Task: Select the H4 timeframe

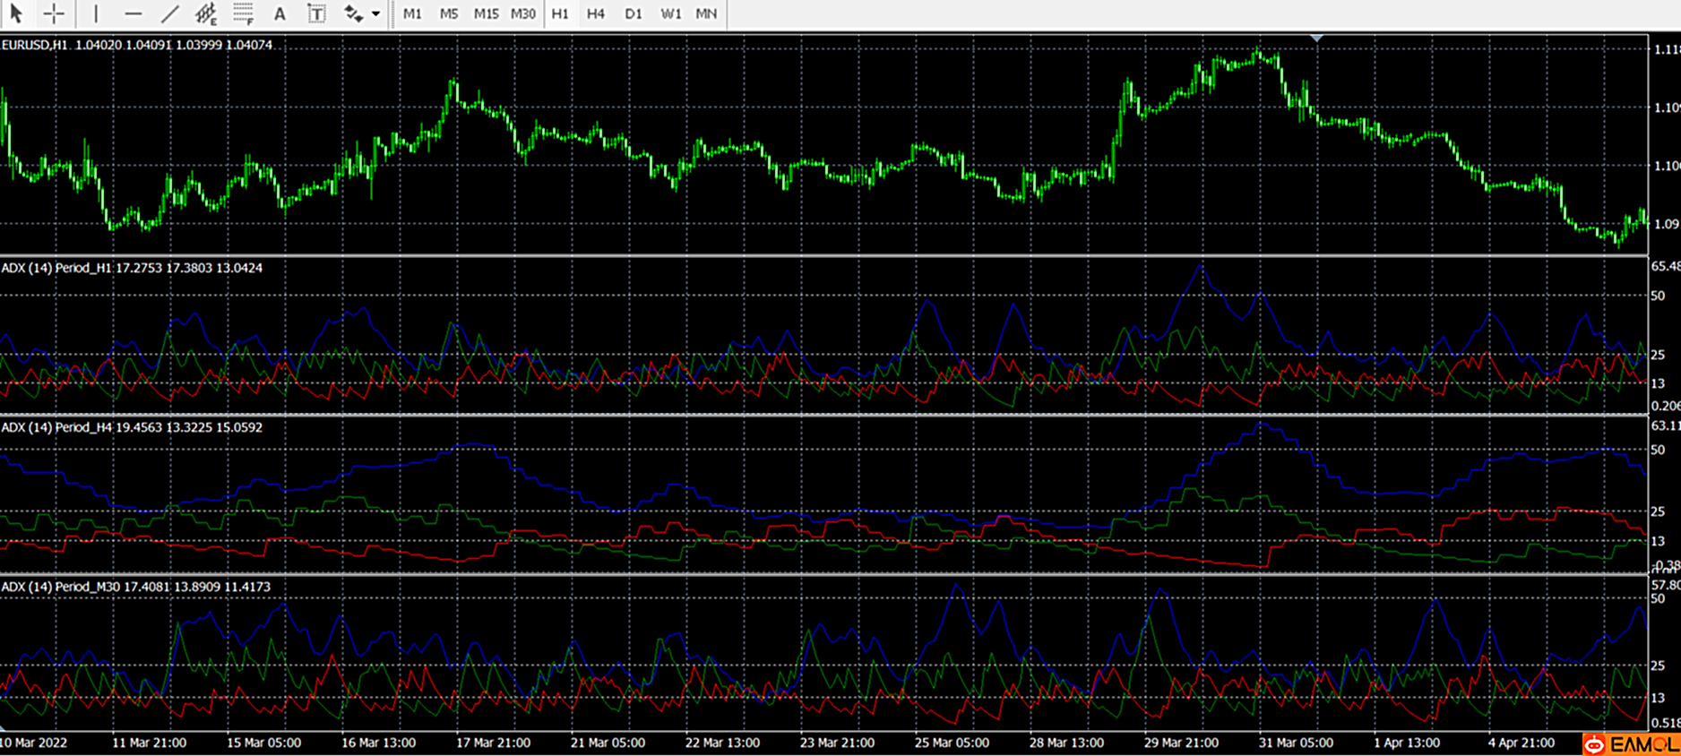Action: tap(596, 13)
